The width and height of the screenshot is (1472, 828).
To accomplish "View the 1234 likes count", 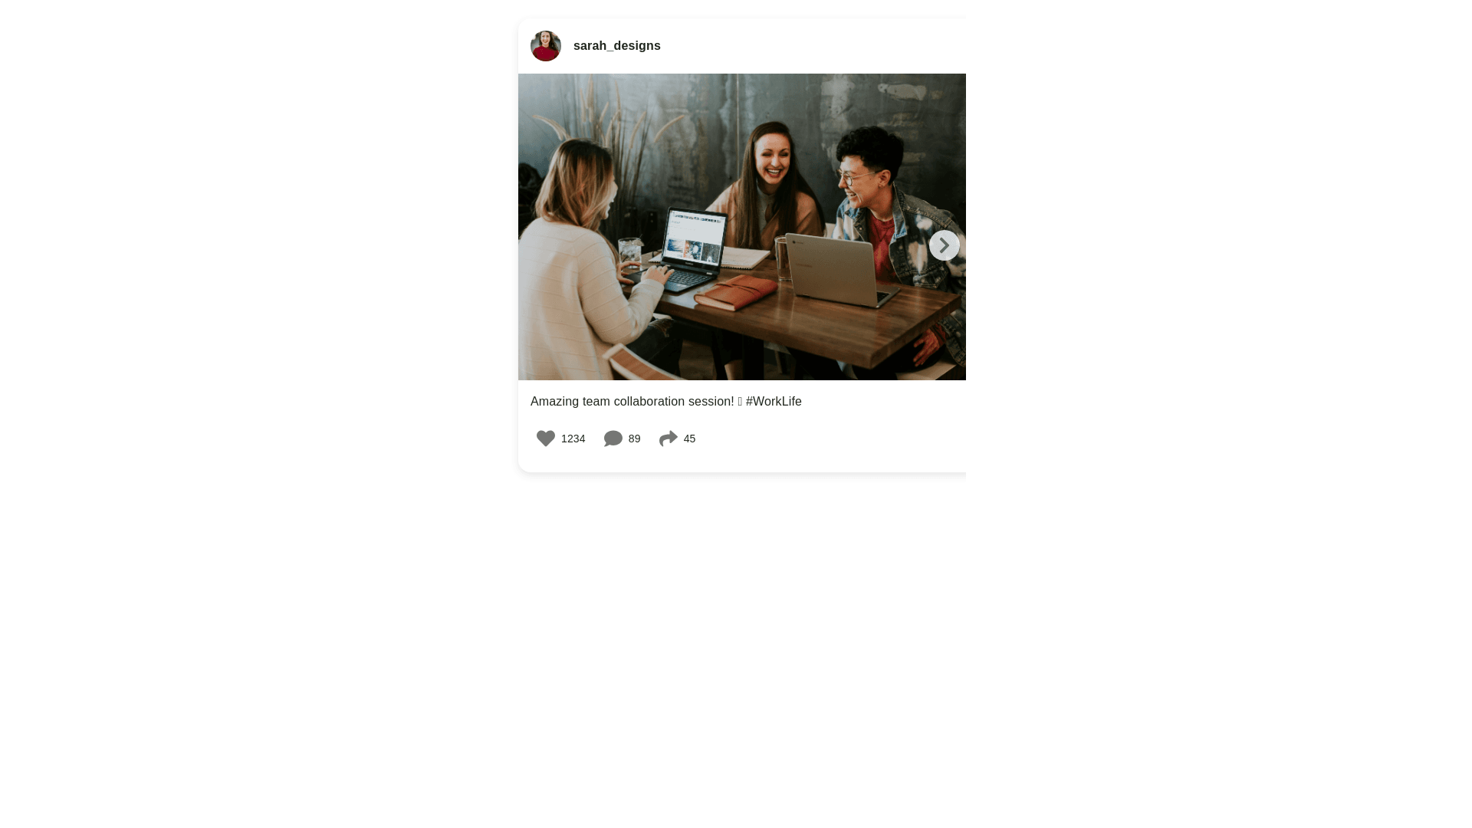I will [x=573, y=439].
